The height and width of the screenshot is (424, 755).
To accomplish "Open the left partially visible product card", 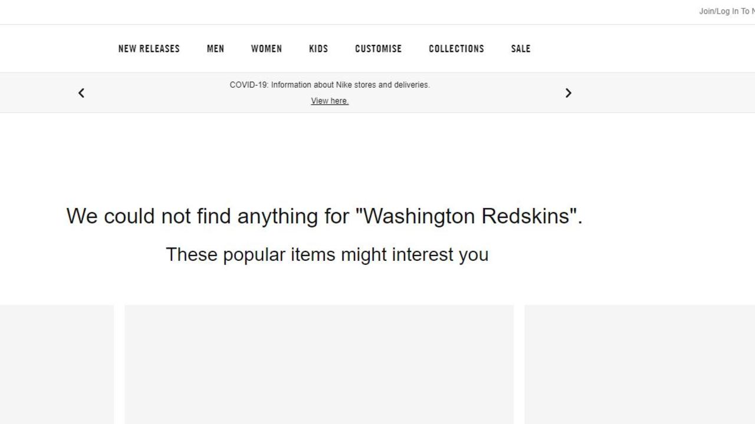I will (x=57, y=365).
